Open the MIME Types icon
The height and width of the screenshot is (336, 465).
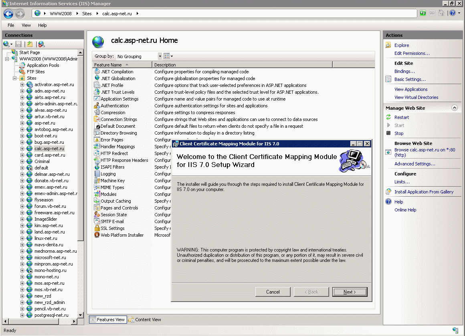tap(97, 187)
